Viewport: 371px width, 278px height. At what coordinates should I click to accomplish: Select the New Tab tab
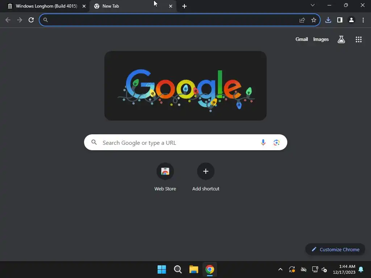tap(133, 6)
